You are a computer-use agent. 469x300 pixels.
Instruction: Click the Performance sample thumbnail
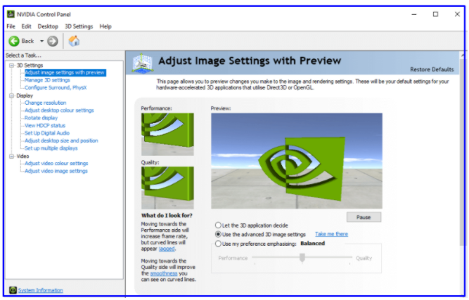(x=167, y=134)
